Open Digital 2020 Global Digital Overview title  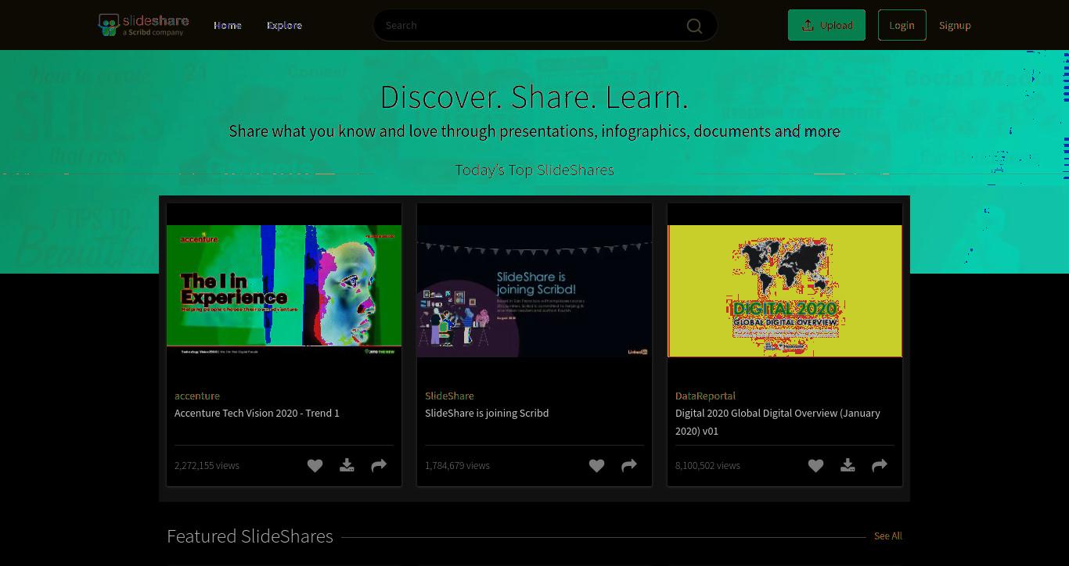coord(778,421)
